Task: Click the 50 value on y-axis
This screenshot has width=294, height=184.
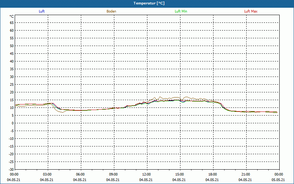Action: coord(12,46)
